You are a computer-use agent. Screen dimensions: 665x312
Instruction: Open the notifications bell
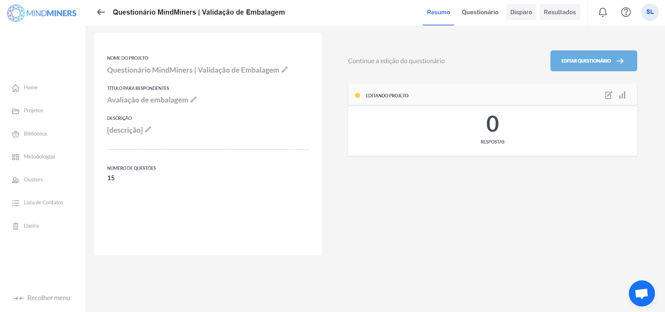603,12
